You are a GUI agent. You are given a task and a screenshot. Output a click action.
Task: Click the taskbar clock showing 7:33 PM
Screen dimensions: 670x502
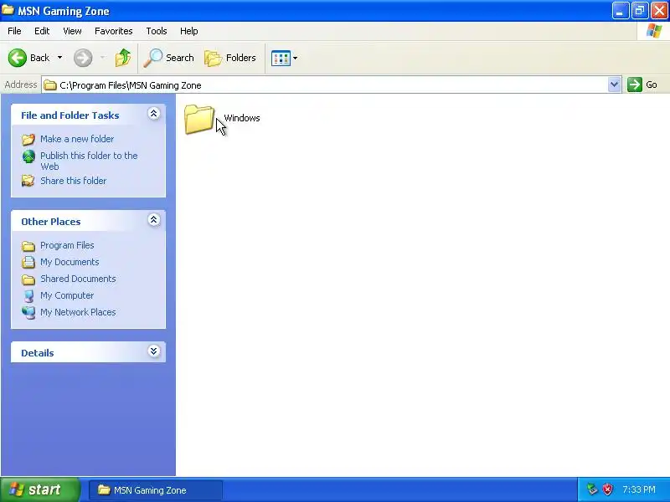point(639,489)
